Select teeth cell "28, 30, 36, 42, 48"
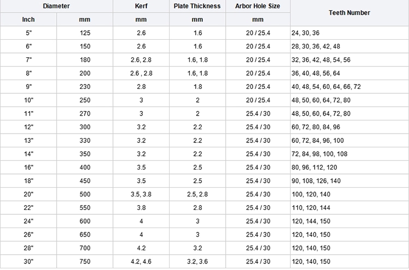 316,46
